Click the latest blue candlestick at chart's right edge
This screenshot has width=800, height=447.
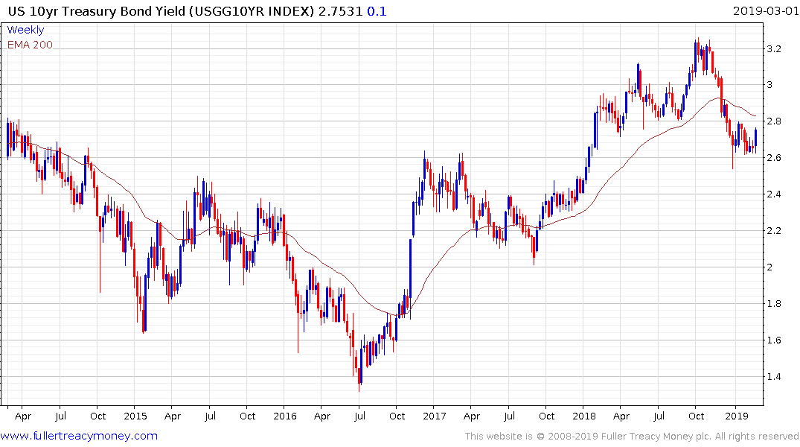(x=755, y=139)
